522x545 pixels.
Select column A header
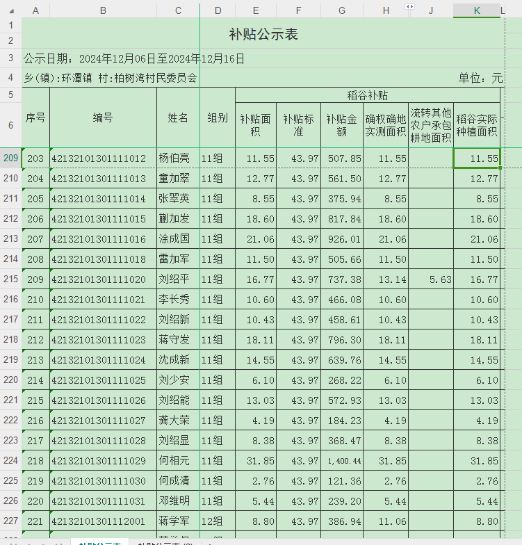(x=35, y=11)
